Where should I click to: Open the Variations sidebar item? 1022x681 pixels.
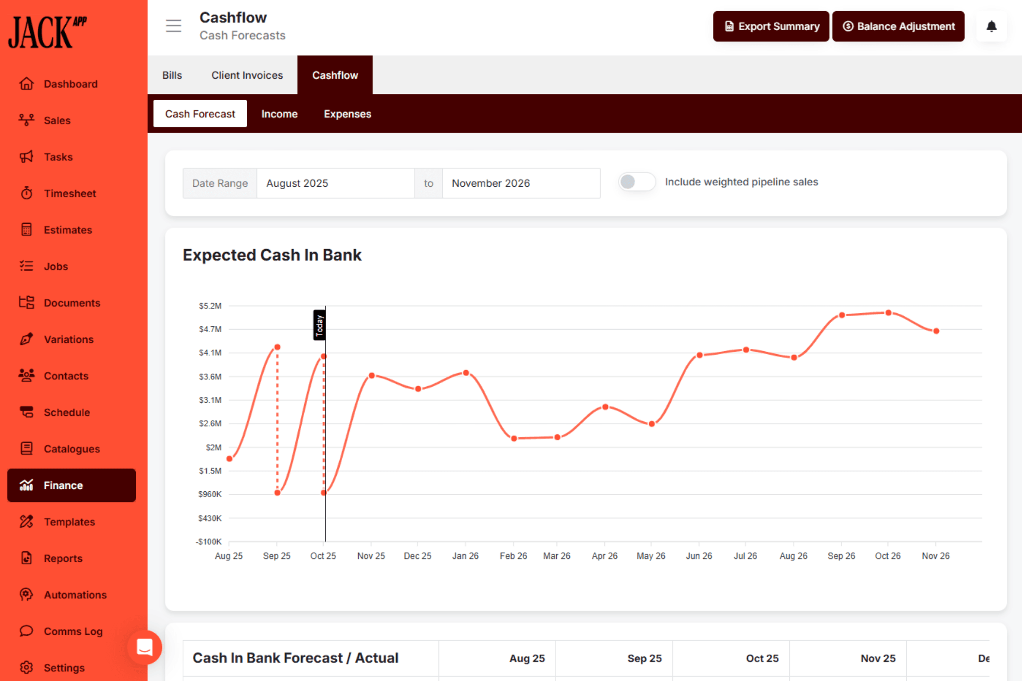[x=68, y=339]
